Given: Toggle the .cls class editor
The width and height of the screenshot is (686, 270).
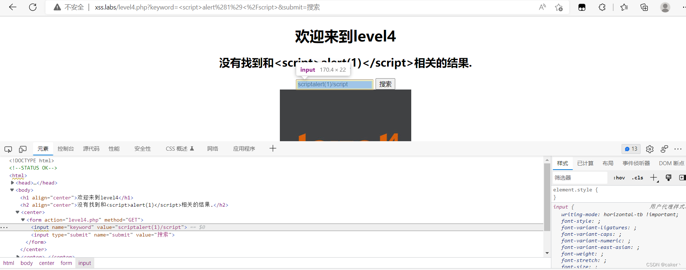Looking at the screenshot, I should click(638, 178).
